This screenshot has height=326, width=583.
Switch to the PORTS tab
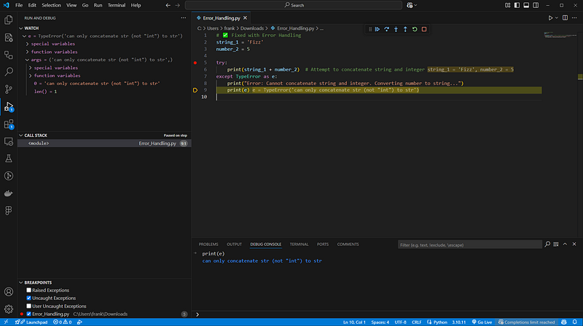[x=323, y=244]
